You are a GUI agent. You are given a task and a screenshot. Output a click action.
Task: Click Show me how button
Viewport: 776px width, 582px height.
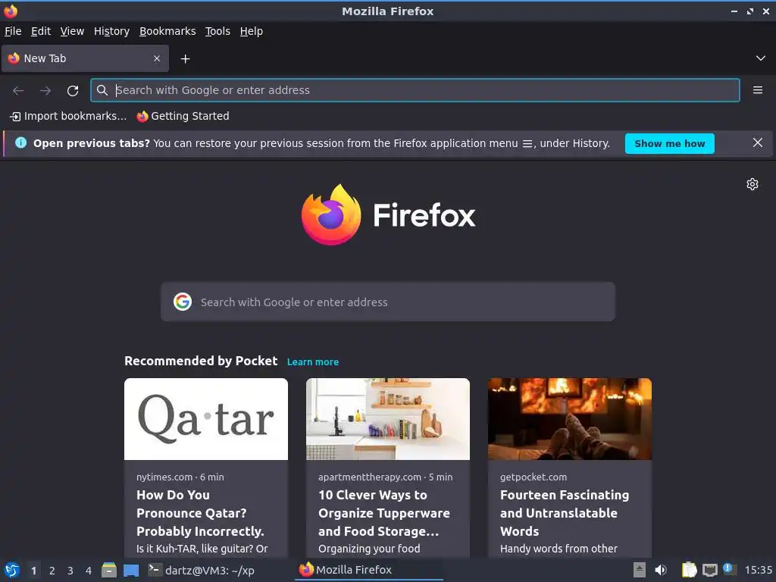tap(670, 143)
